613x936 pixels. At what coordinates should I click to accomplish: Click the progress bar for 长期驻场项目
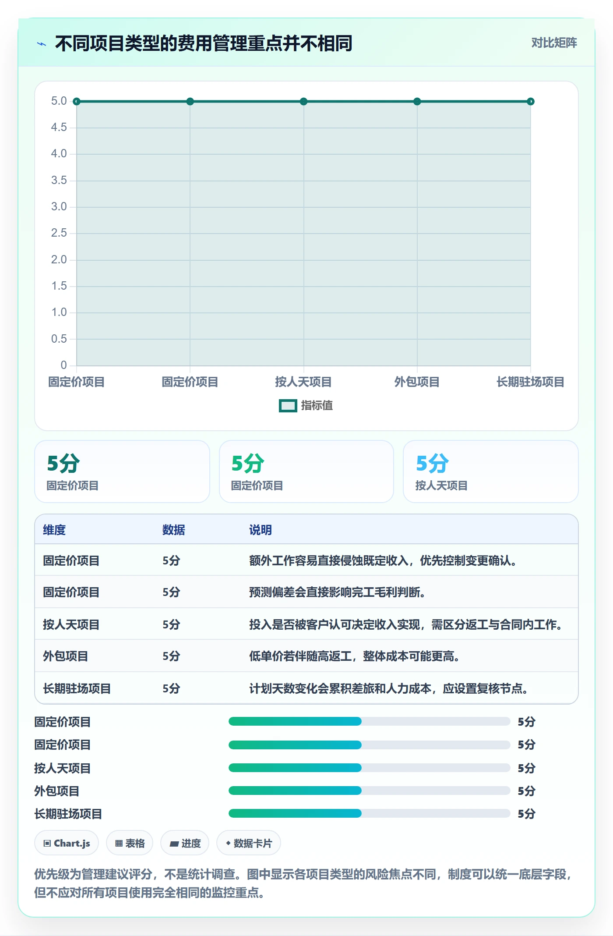tap(369, 813)
